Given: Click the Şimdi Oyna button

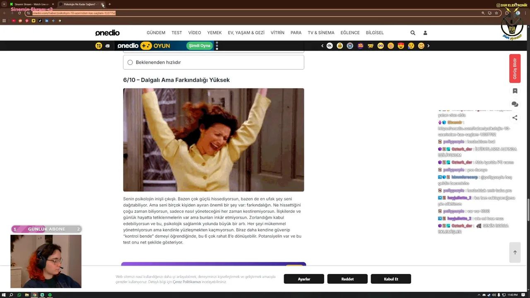Looking at the screenshot, I should (200, 46).
